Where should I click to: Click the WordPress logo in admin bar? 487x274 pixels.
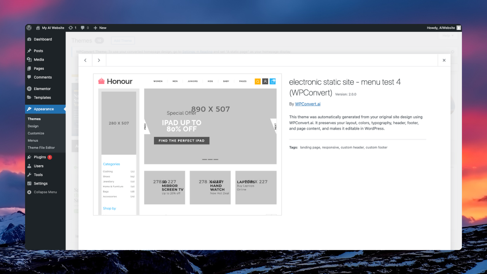(29, 28)
